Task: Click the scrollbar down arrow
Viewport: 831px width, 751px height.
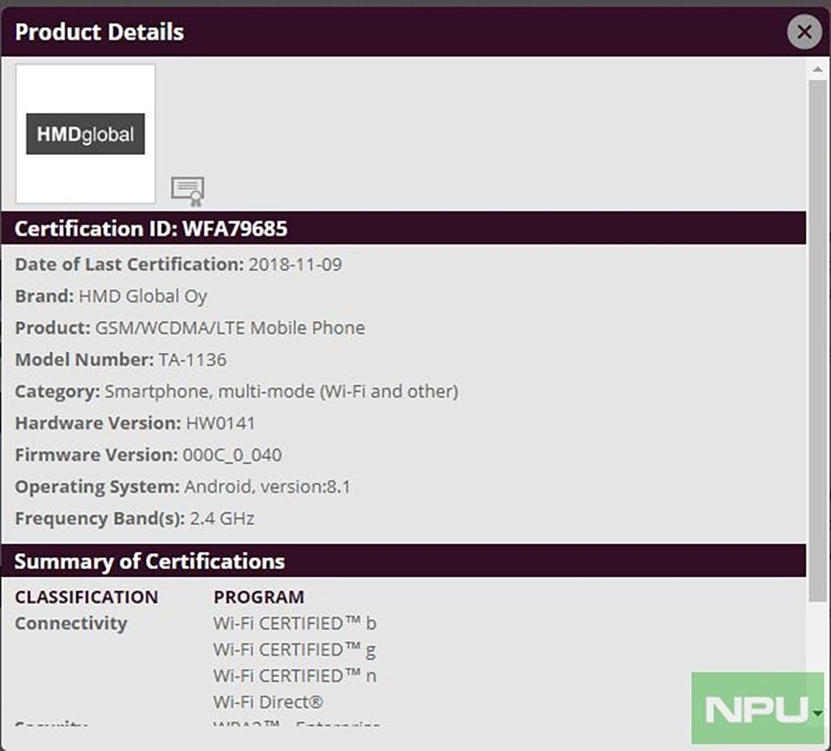Action: click(818, 714)
